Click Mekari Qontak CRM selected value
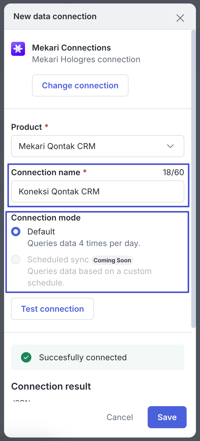Screen dimensions: 200x441 point(57,146)
